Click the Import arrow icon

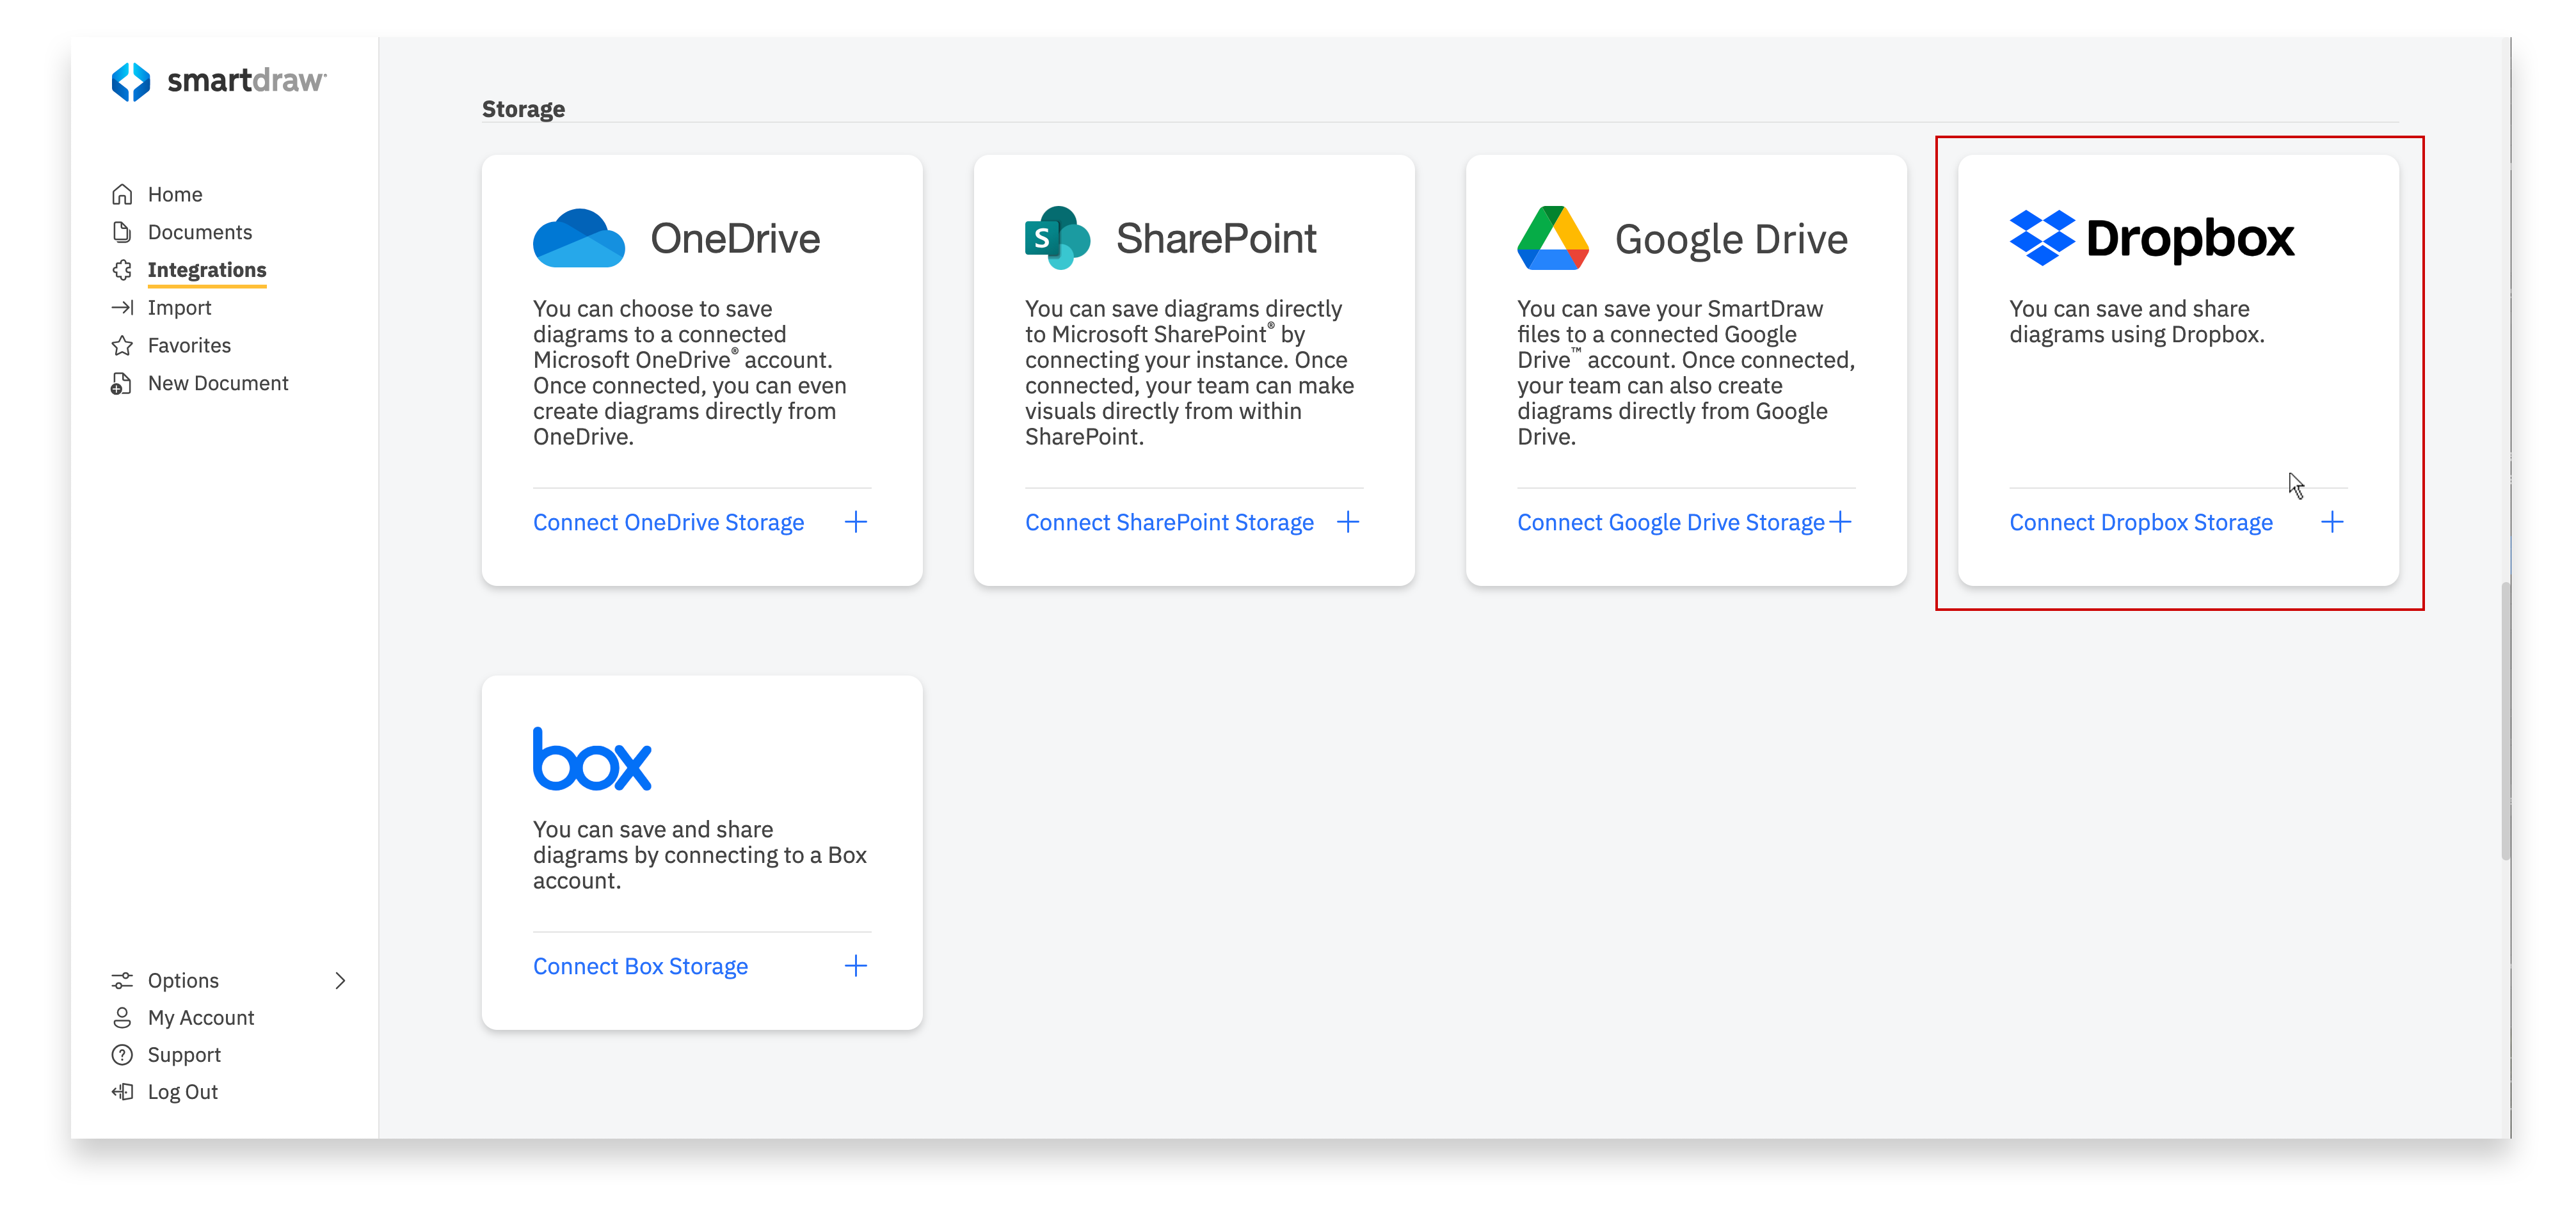(x=122, y=307)
